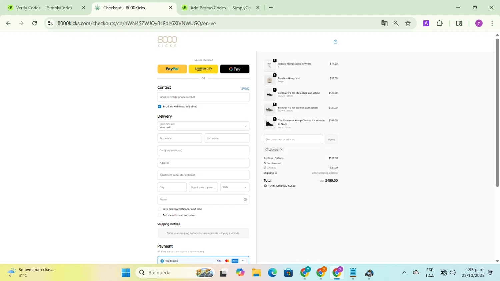Click the Windows taskbar Búsqueda search box
Screen dimensions: 500x281
pyautogui.click(x=175, y=273)
